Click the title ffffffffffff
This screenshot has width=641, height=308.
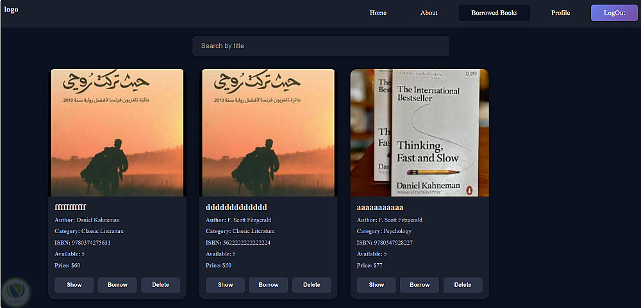click(71, 207)
